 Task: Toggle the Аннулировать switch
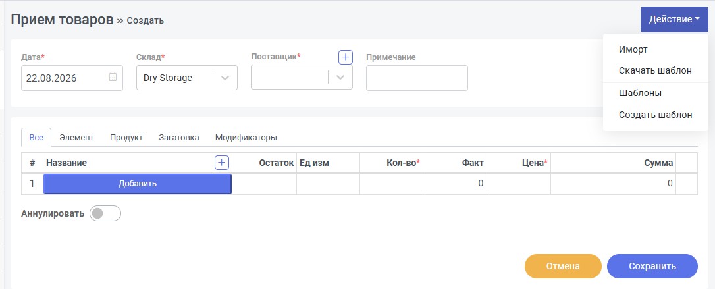105,213
